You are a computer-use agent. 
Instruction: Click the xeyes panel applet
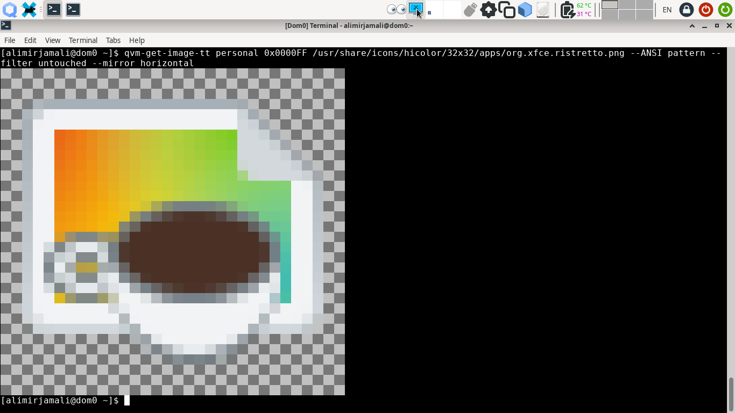click(x=397, y=9)
